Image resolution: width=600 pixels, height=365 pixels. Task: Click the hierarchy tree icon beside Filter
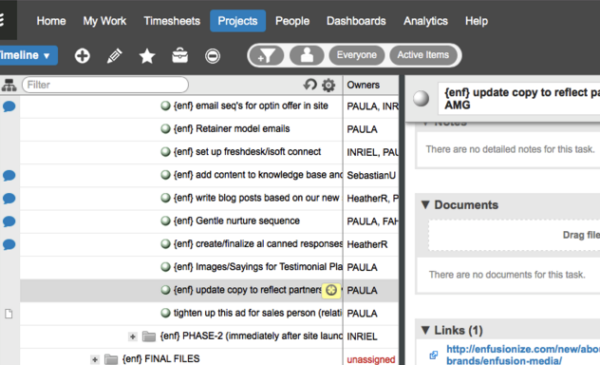(9, 85)
